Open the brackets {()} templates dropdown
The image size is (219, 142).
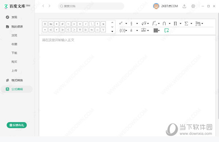[123, 30]
